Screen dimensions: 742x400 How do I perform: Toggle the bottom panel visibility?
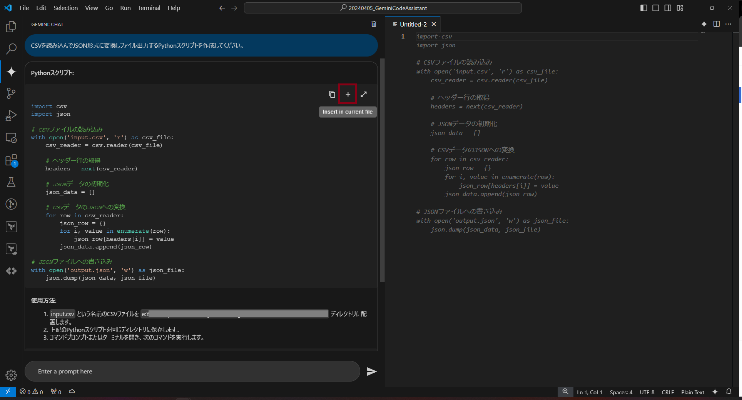(656, 8)
